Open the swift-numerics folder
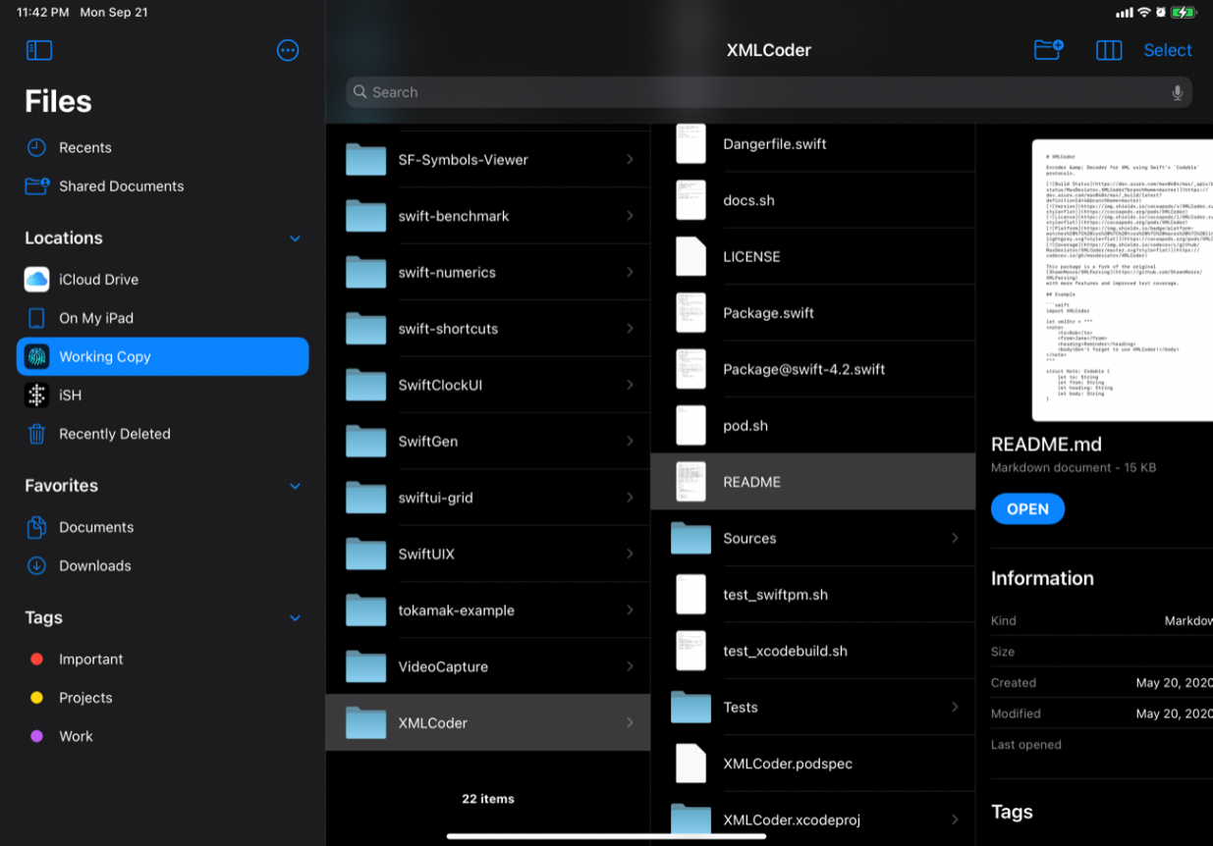 coord(488,272)
